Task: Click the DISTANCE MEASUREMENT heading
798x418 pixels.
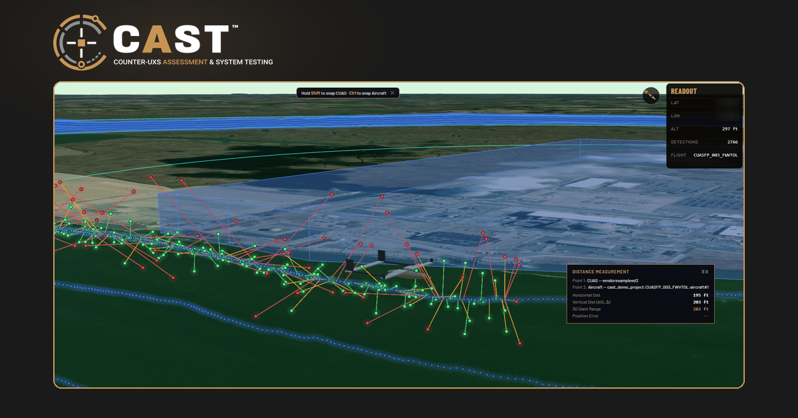Action: 600,272
